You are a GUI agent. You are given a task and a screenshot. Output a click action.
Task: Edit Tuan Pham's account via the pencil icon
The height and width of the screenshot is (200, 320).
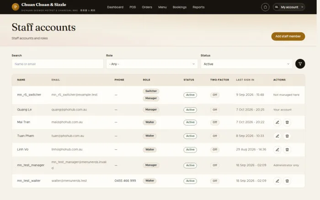click(277, 136)
